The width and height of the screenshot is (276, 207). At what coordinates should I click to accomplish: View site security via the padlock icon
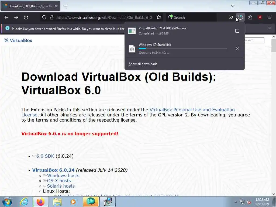51,17
